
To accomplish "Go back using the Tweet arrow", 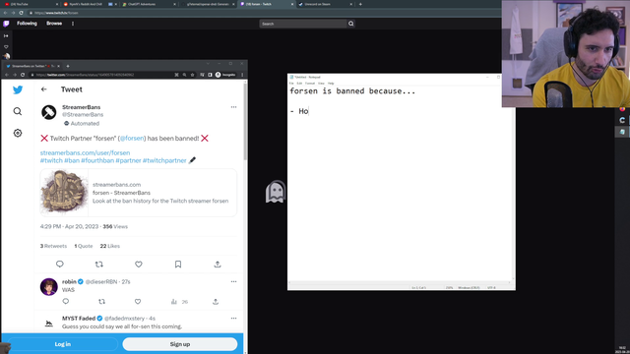I will [43, 89].
